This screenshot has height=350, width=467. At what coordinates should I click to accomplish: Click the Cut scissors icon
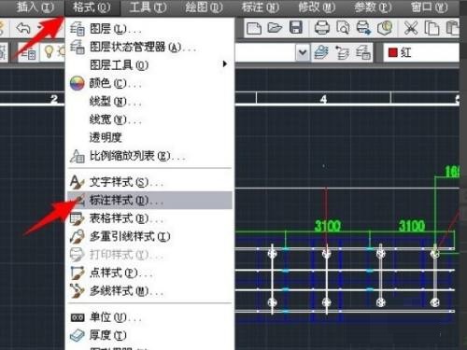(x=411, y=28)
